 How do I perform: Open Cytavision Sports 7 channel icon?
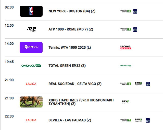point(126,120)
